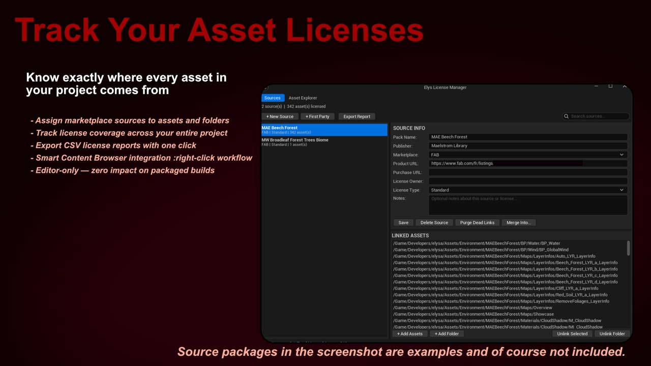Add a + First Party source
Viewport: 651px width, 366px height.
point(317,116)
